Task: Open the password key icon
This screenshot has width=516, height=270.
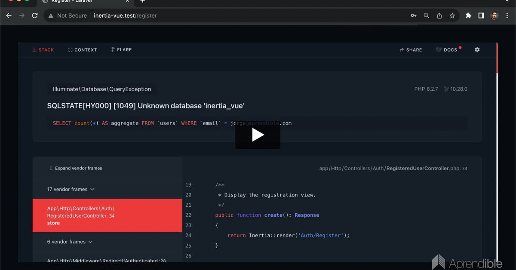Action: [413, 15]
